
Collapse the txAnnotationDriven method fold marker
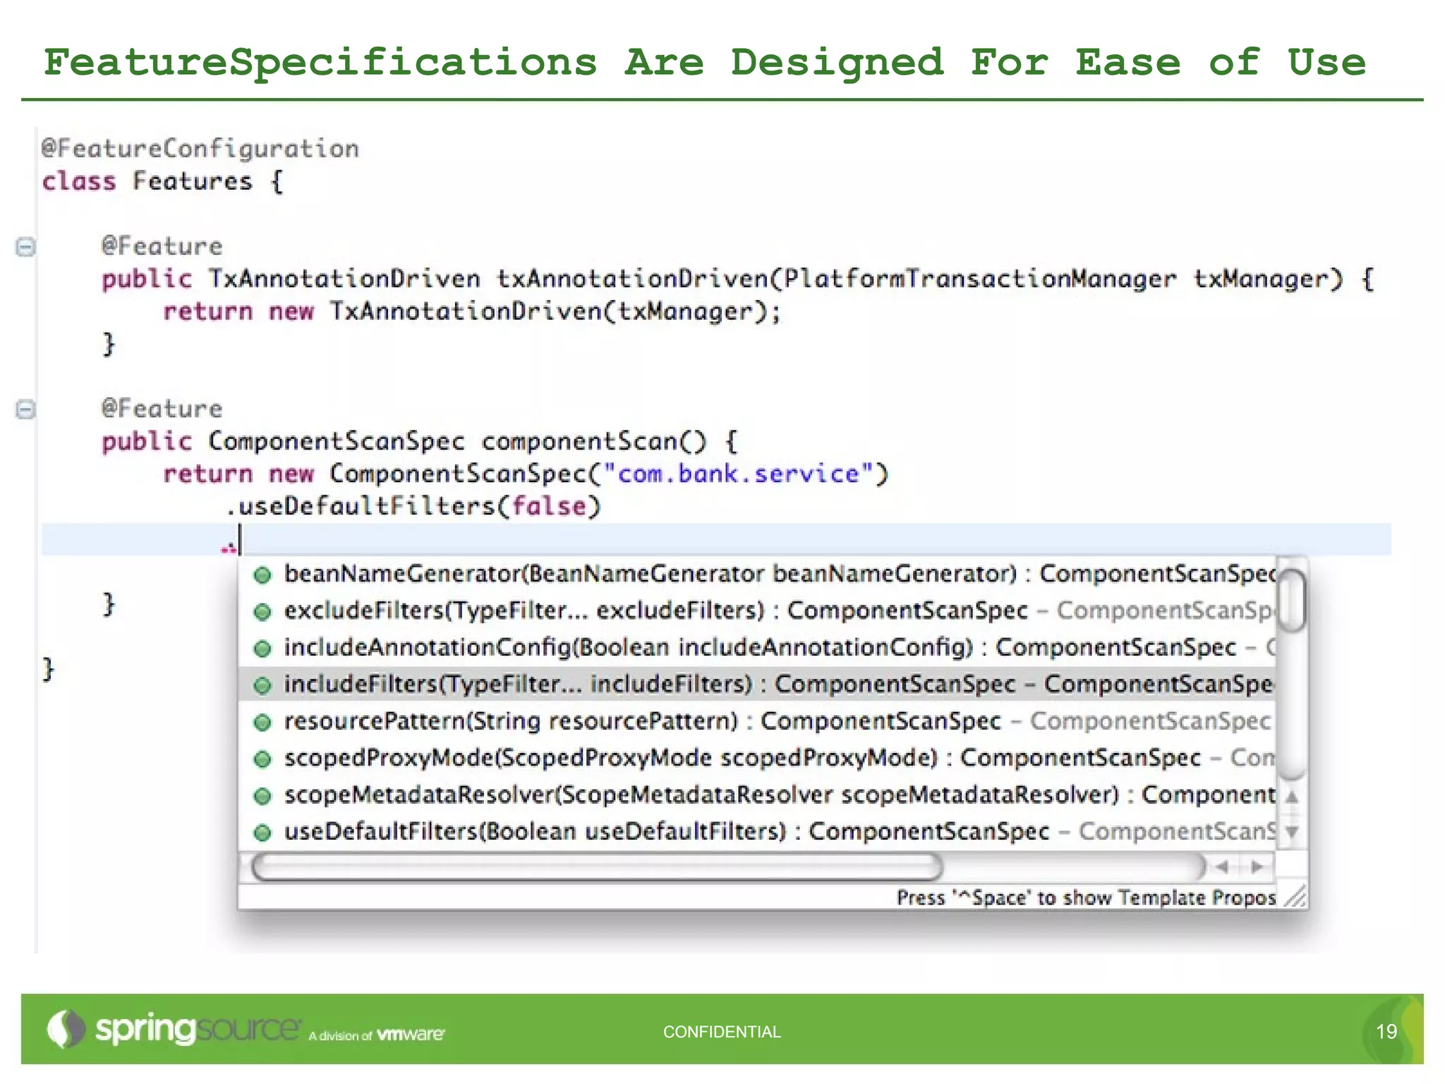25,247
